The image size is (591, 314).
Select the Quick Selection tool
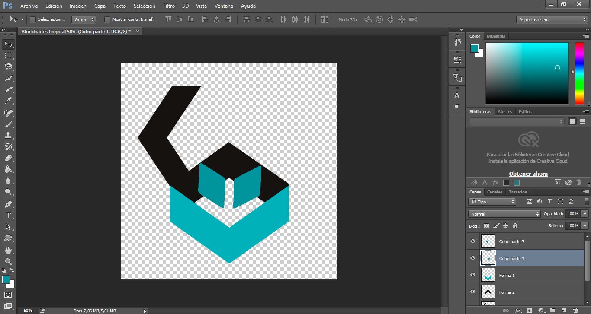pos(8,79)
